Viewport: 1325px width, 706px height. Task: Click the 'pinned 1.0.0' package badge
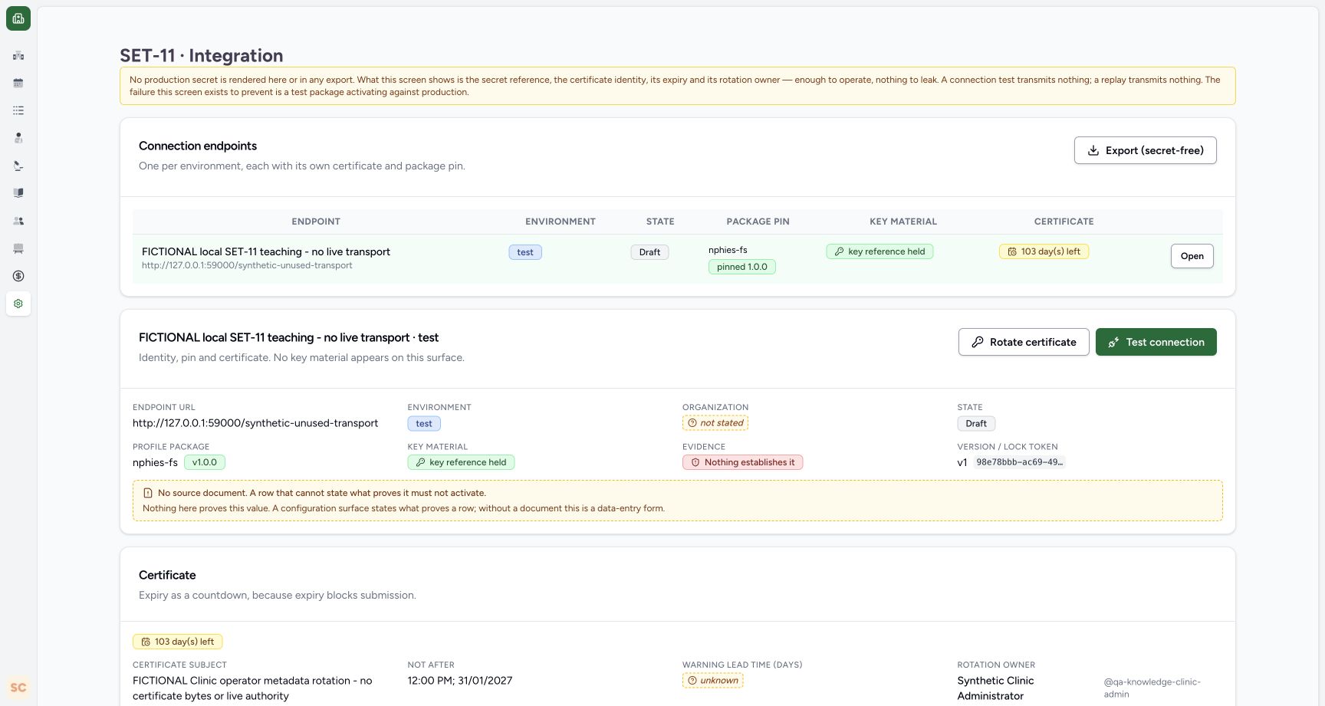(x=741, y=267)
